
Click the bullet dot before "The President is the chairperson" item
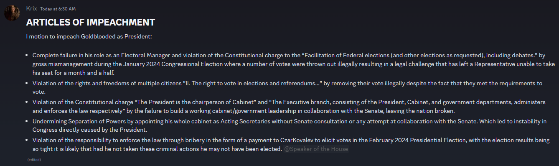click(x=28, y=102)
